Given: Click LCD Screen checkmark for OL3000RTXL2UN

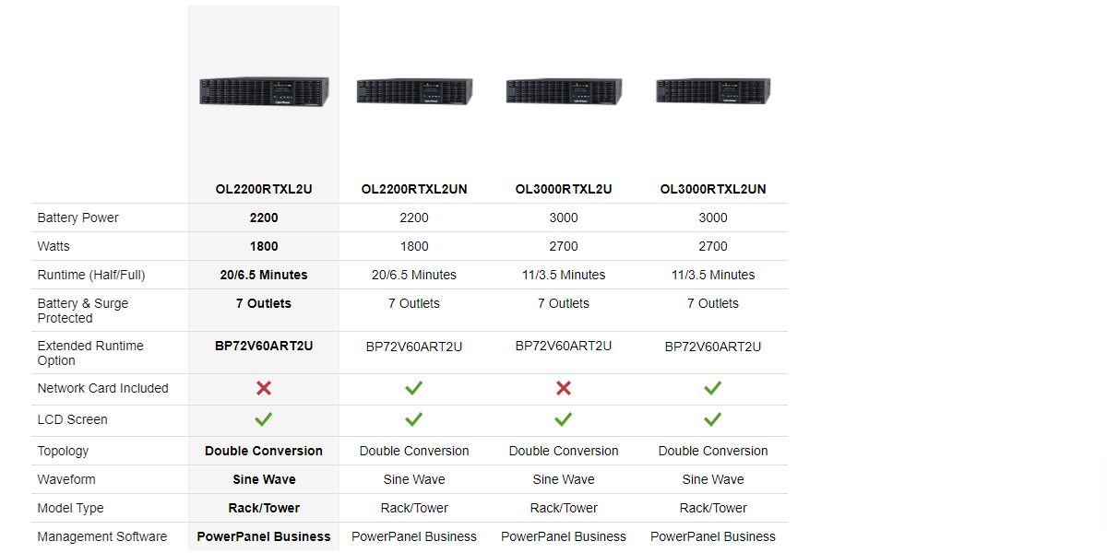Looking at the screenshot, I should click(x=713, y=419).
